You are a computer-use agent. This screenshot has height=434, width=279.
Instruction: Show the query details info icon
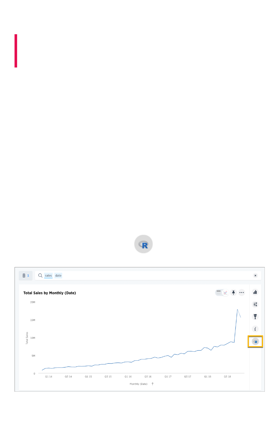coord(255,329)
